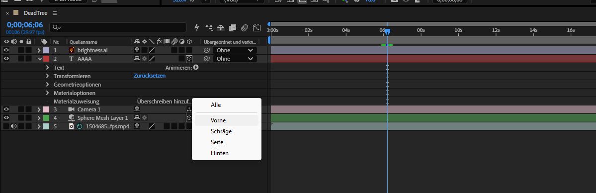The image size is (596, 193).
Task: Mute audio of 1504685...fps.mp4 layer
Action: (x=14, y=126)
